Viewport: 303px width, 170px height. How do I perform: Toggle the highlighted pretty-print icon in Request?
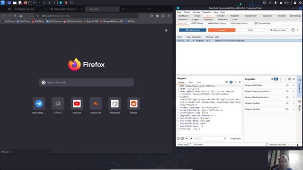pyautogui.click(x=231, y=82)
